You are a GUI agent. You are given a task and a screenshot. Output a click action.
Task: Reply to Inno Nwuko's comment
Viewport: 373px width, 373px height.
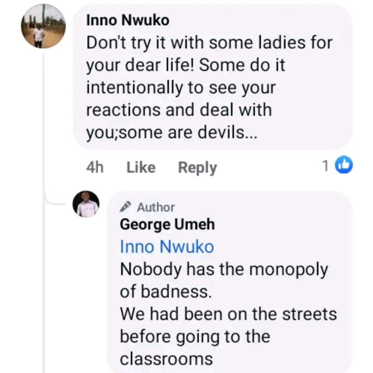[197, 167]
